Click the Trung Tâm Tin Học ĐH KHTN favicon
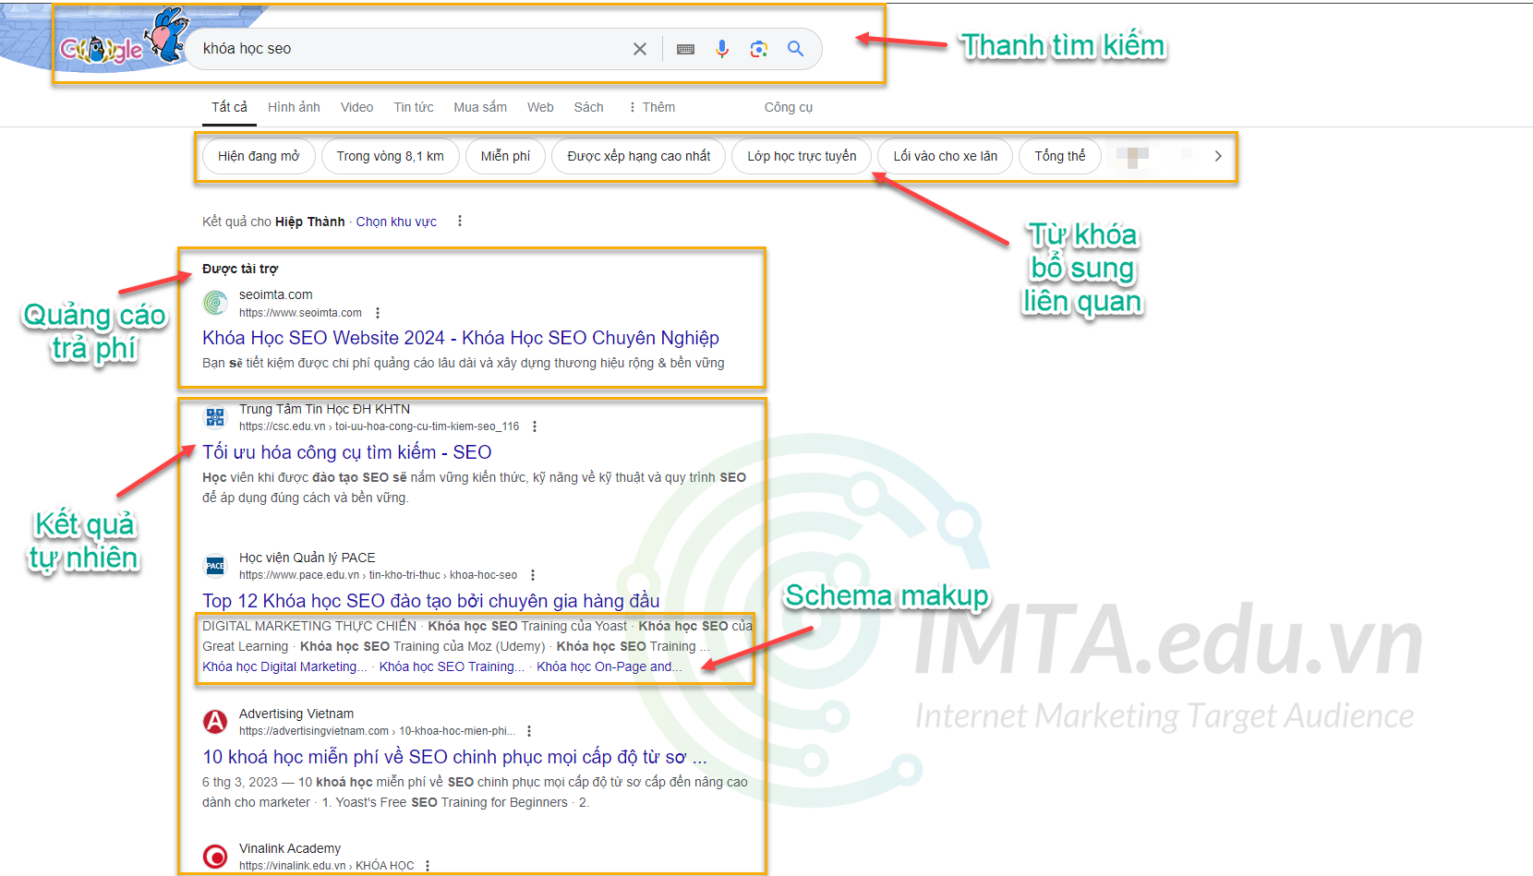The image size is (1533, 876). click(x=215, y=417)
